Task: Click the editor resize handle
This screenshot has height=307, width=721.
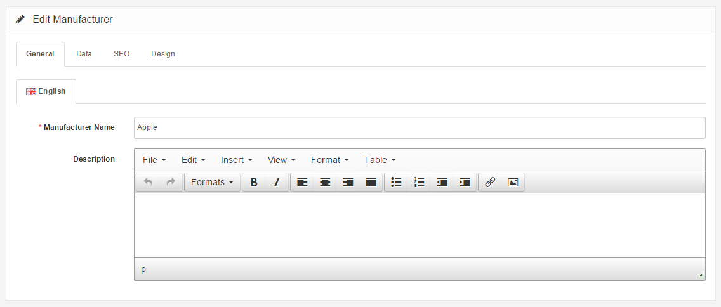Action: (x=700, y=276)
